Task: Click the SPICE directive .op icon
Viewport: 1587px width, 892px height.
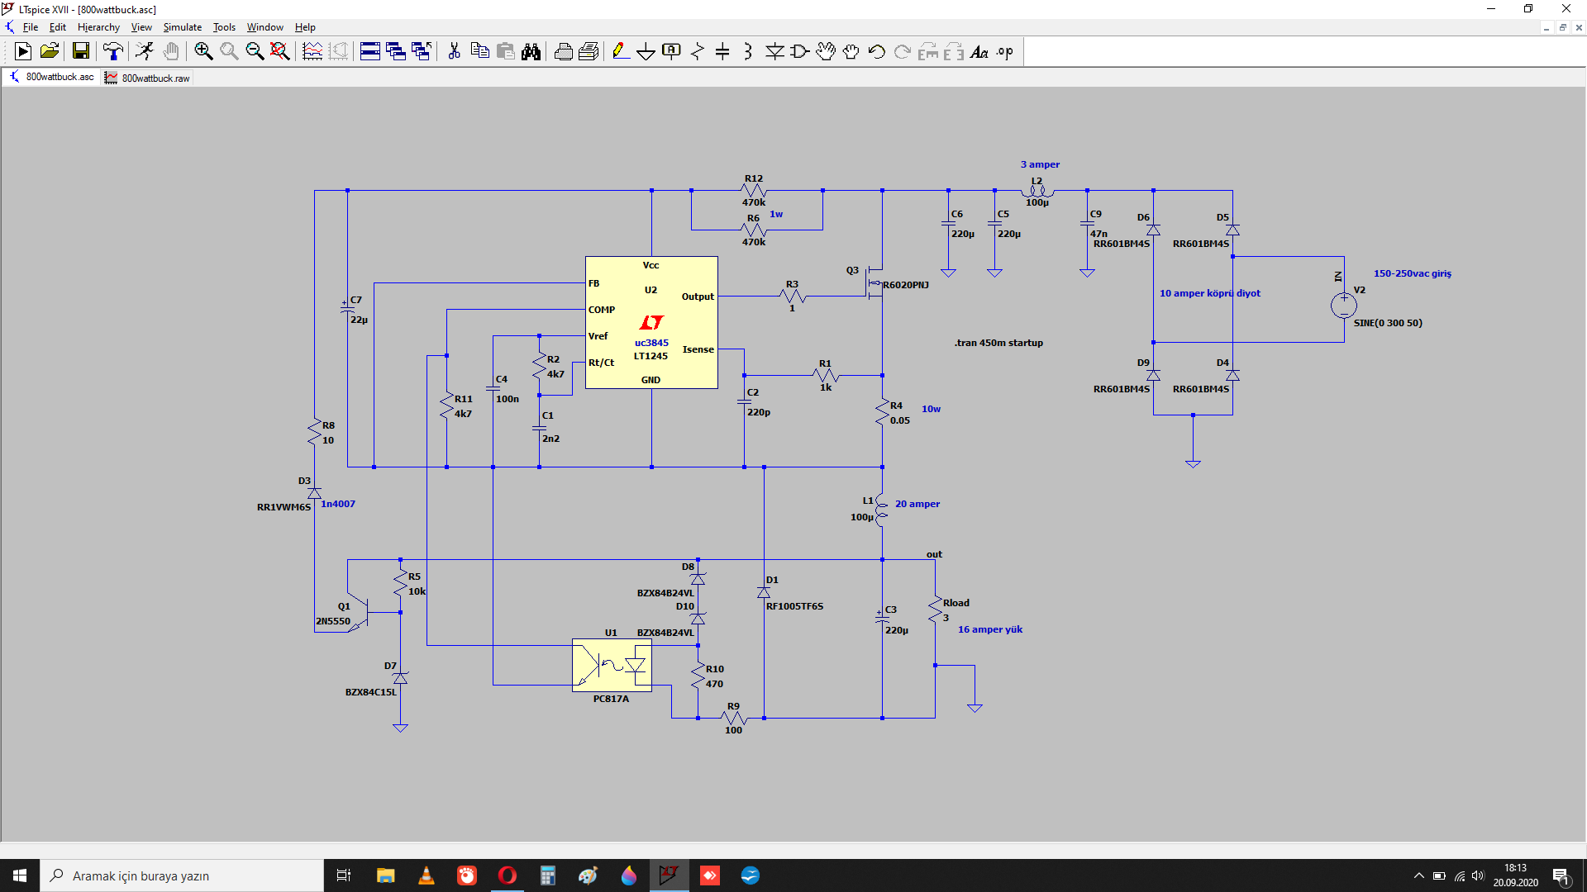Action: click(1004, 51)
